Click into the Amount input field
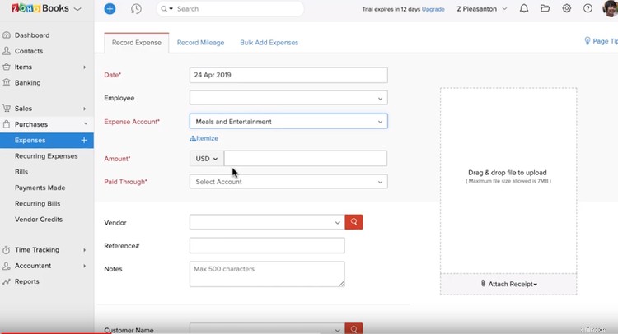Screen dimensions: 618x334 (305, 159)
